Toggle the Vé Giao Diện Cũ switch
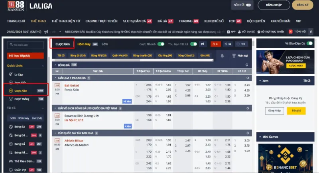Image resolution: width=319 pixels, height=173 pixels. 310,43
